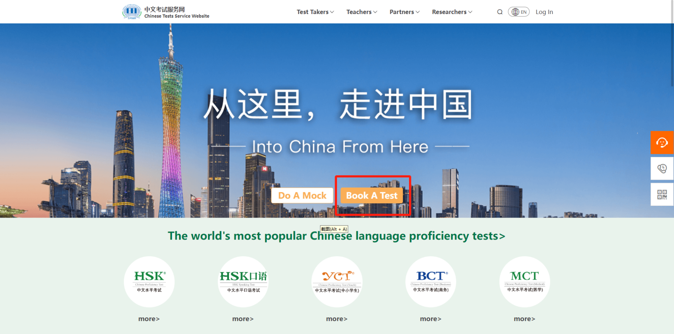Viewport: 674px width, 334px height.
Task: Click the Chinese Tests Service Website logo
Action: click(166, 12)
